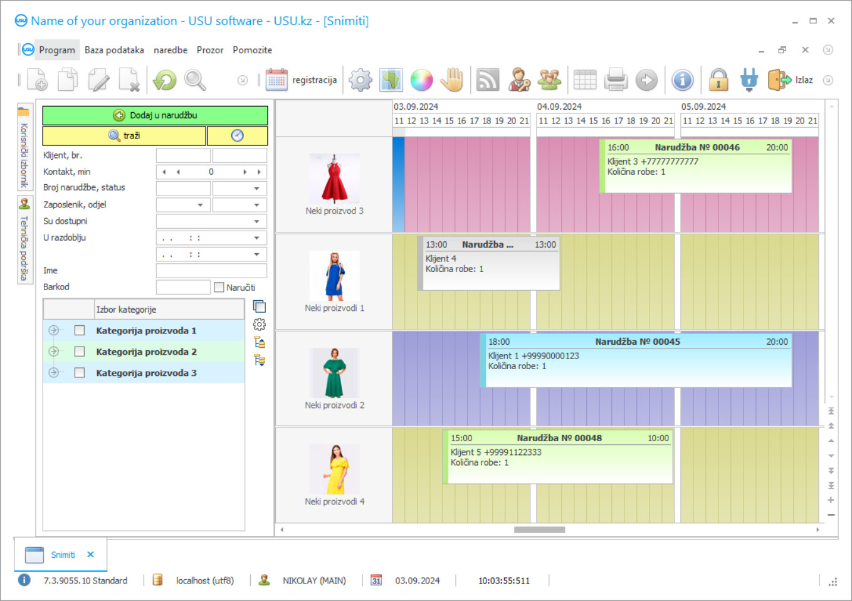Check the Kategorija proizvoda 3 checkbox
852x601 pixels.
click(80, 372)
